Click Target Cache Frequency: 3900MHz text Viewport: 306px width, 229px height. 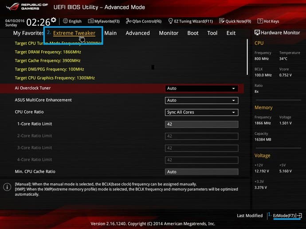pos(47,61)
